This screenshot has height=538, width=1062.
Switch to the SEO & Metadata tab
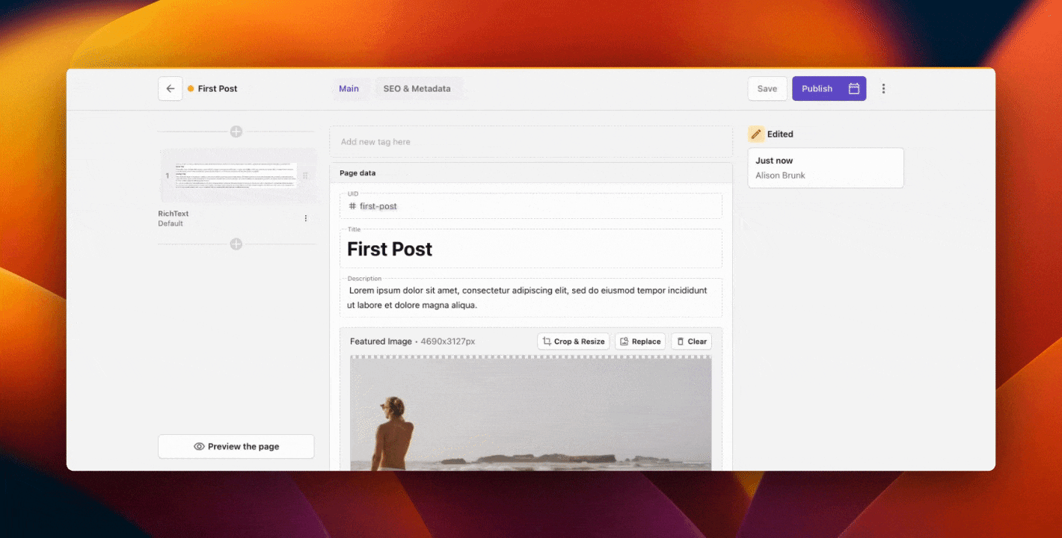coord(417,88)
